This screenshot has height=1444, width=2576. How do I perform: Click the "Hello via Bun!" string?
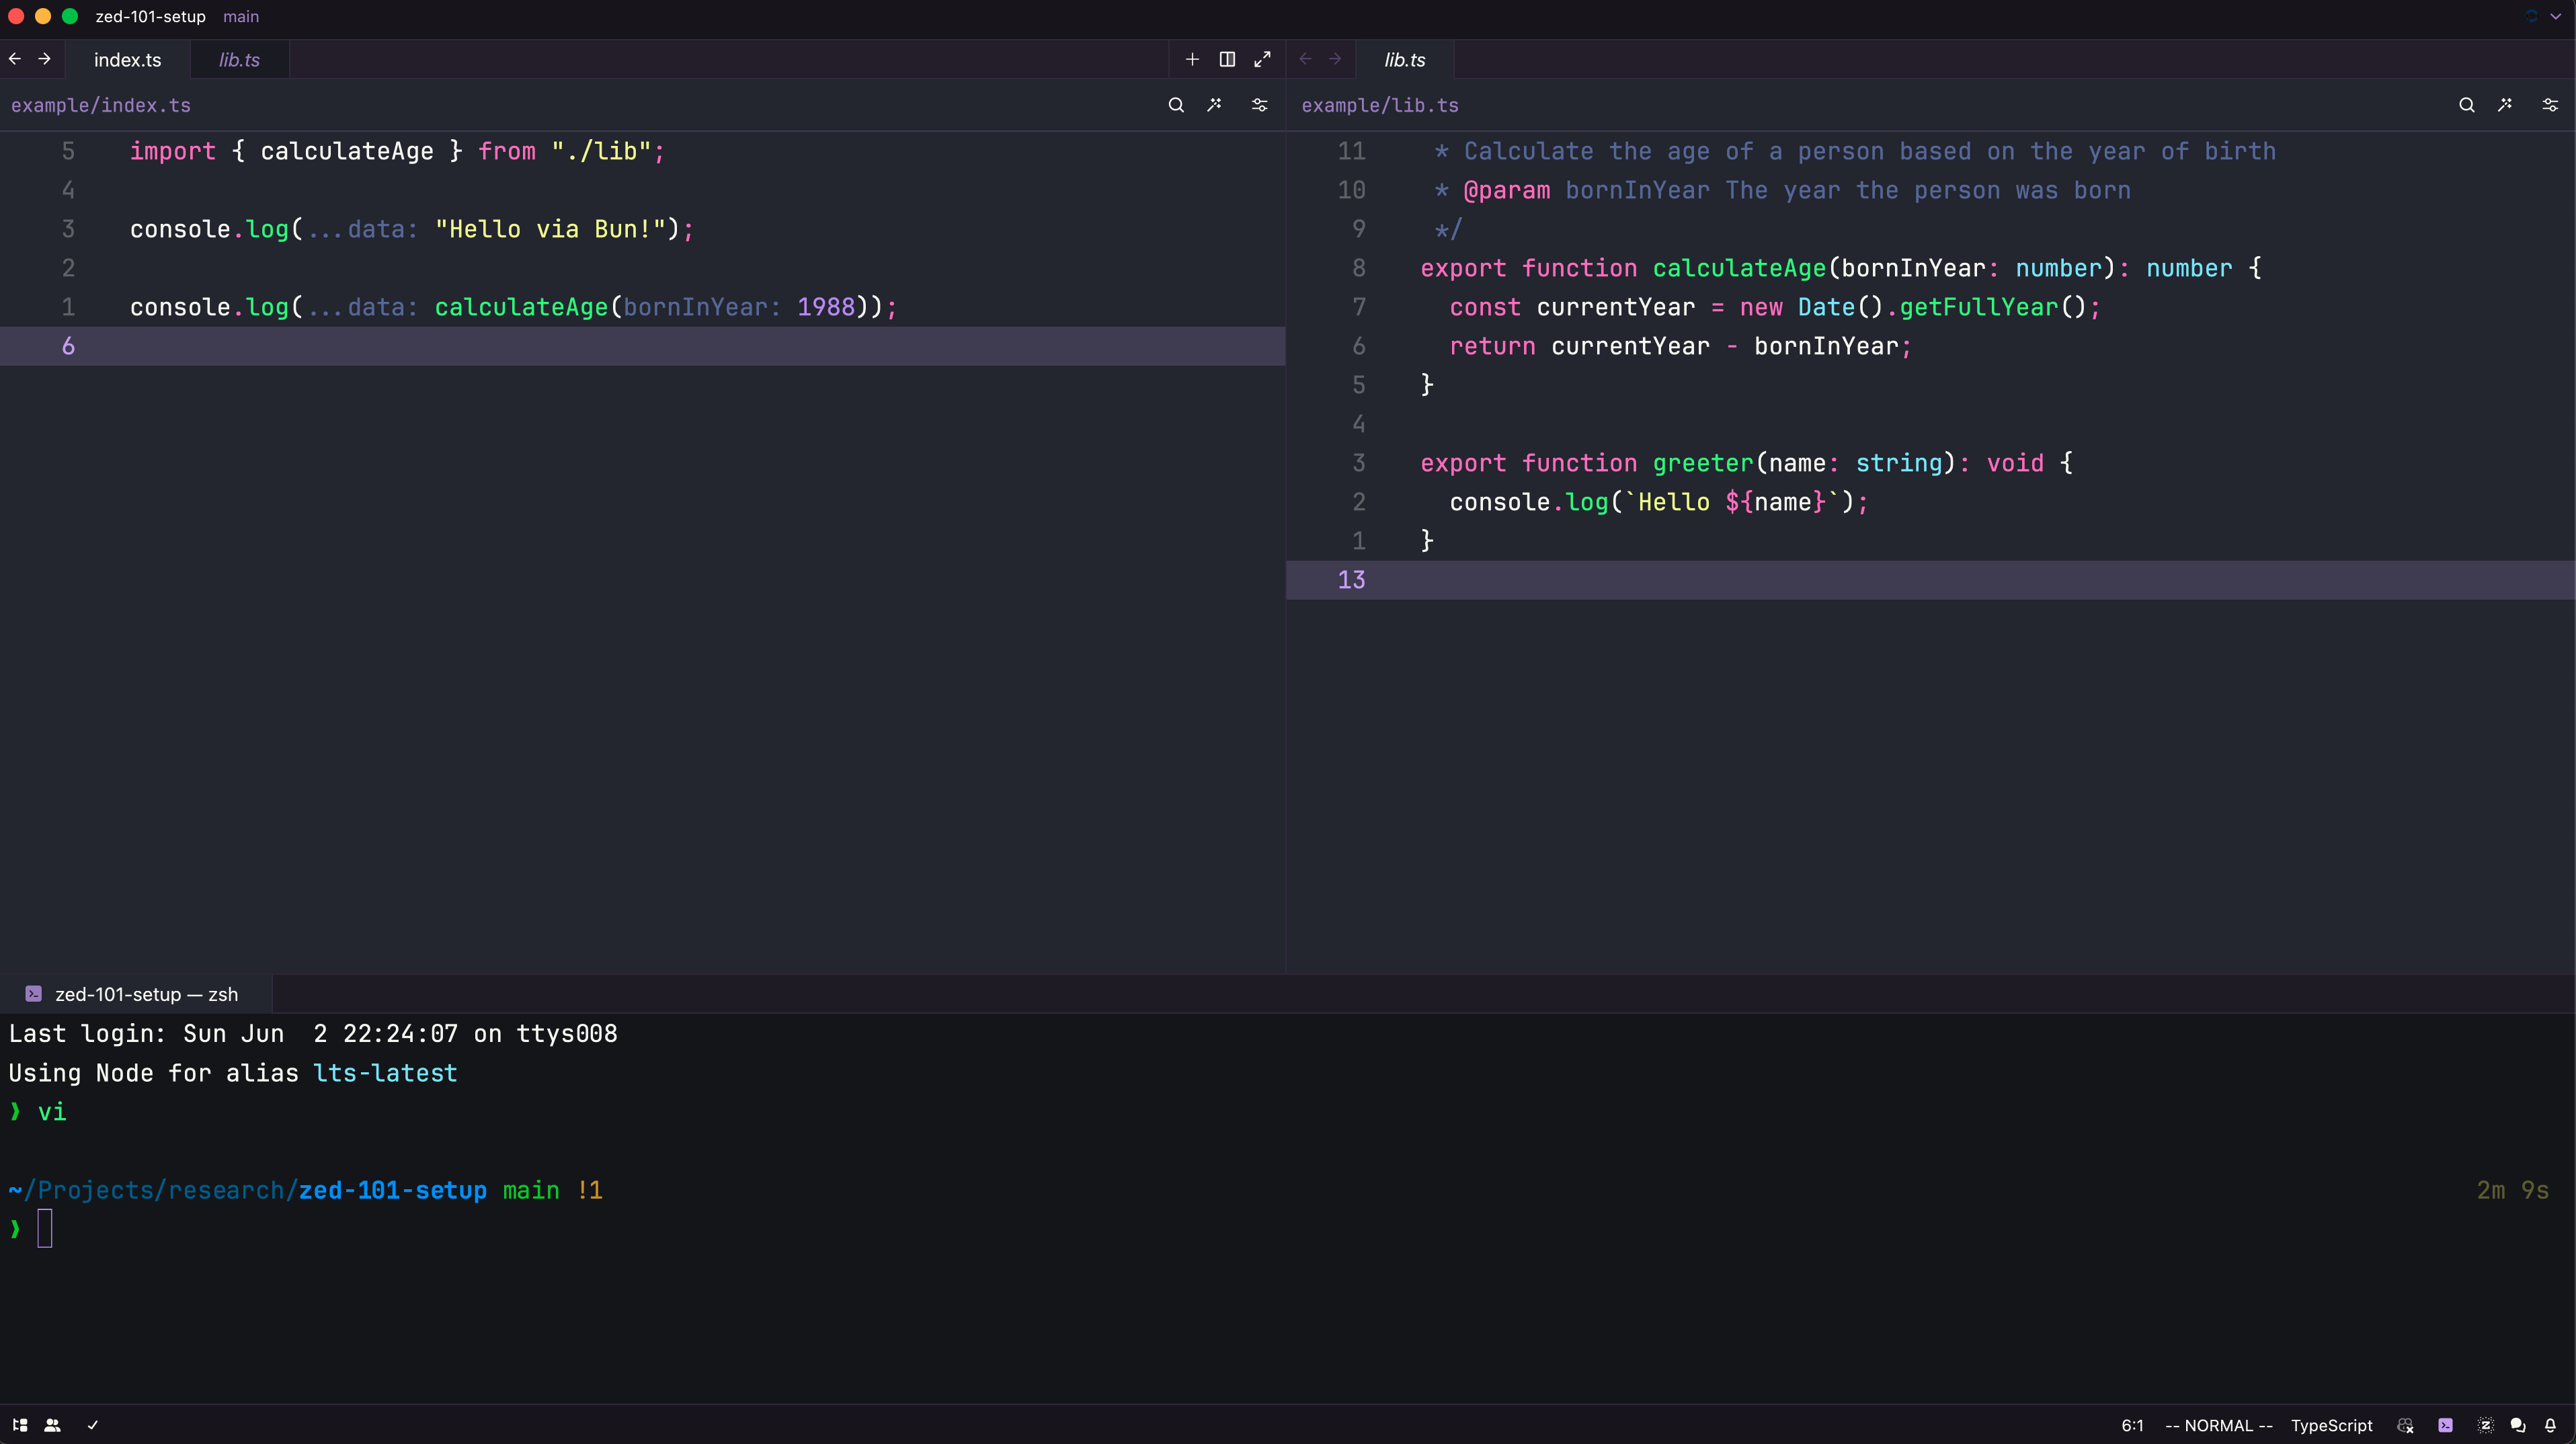click(x=550, y=229)
